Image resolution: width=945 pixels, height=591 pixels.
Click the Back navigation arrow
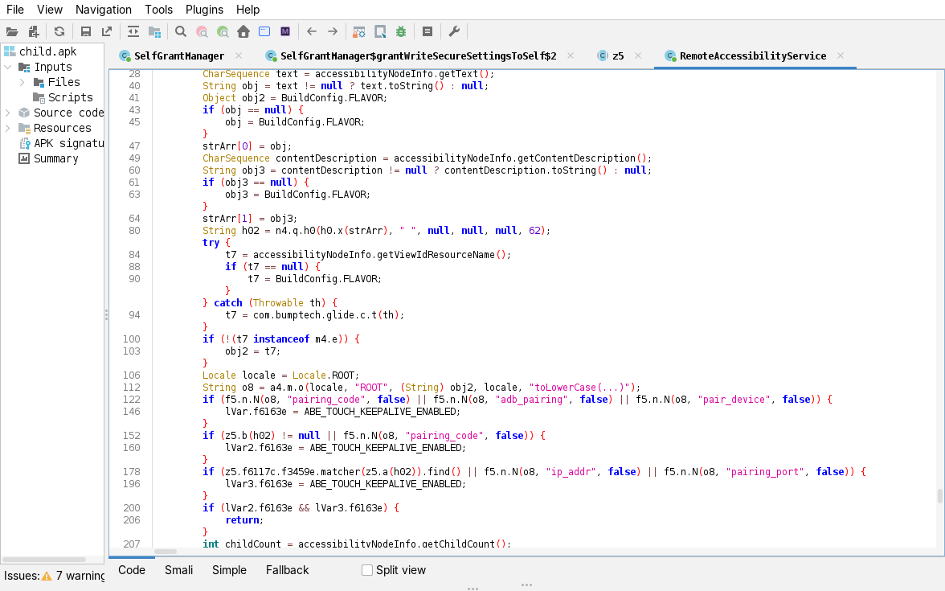312,31
